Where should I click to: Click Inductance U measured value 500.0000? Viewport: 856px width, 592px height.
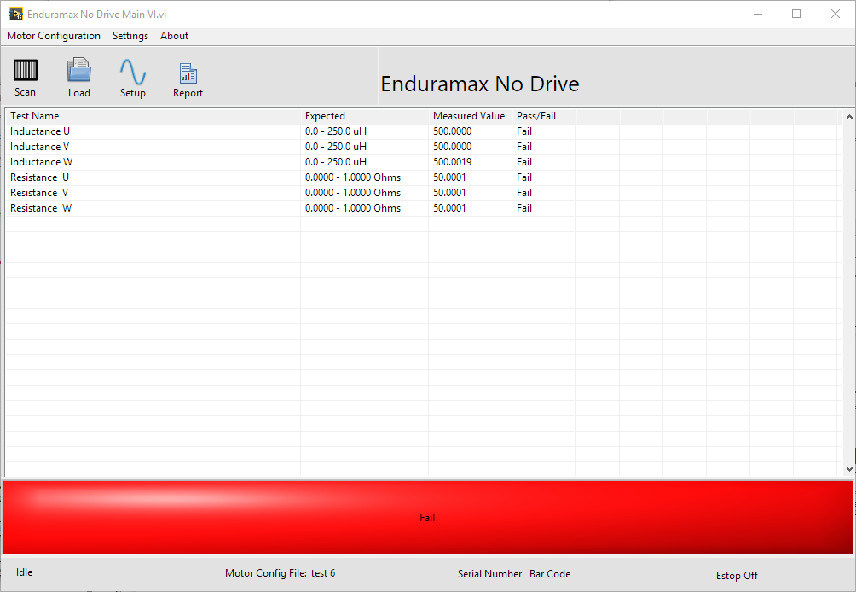[453, 131]
